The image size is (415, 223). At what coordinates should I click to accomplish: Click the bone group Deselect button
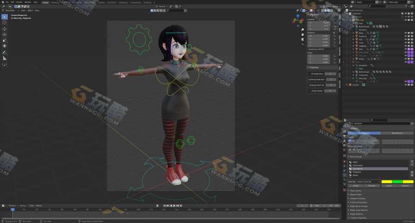pos(405,186)
